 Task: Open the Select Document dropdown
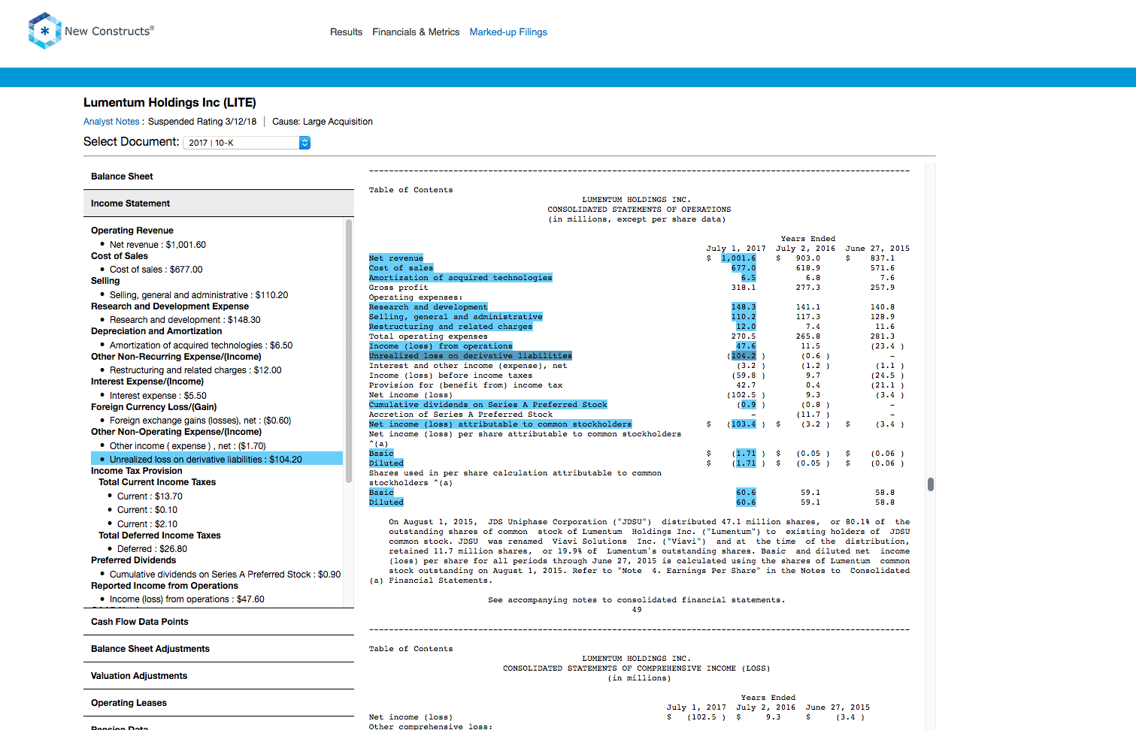click(x=247, y=143)
